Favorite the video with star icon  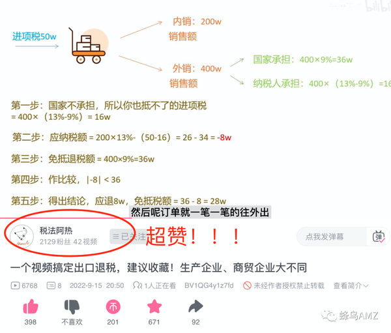click(x=154, y=306)
